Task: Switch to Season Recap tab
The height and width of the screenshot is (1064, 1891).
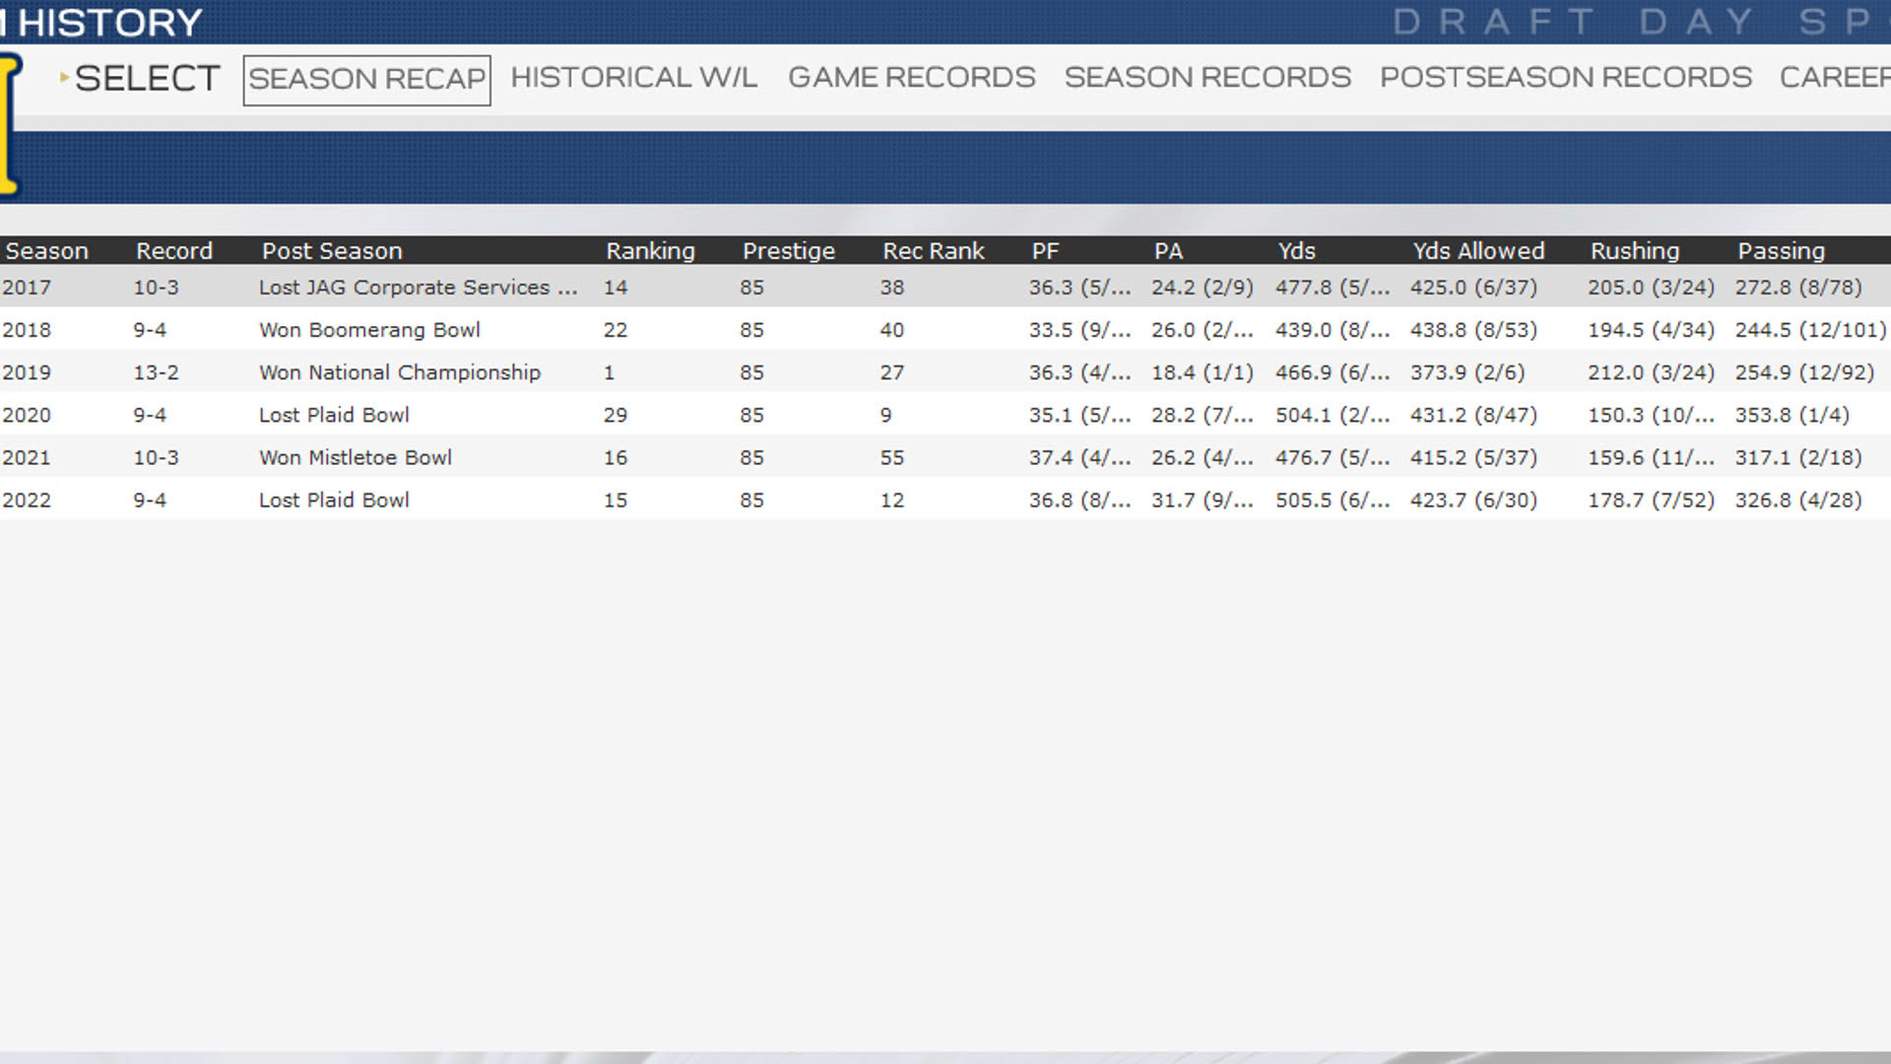Action: [x=366, y=80]
